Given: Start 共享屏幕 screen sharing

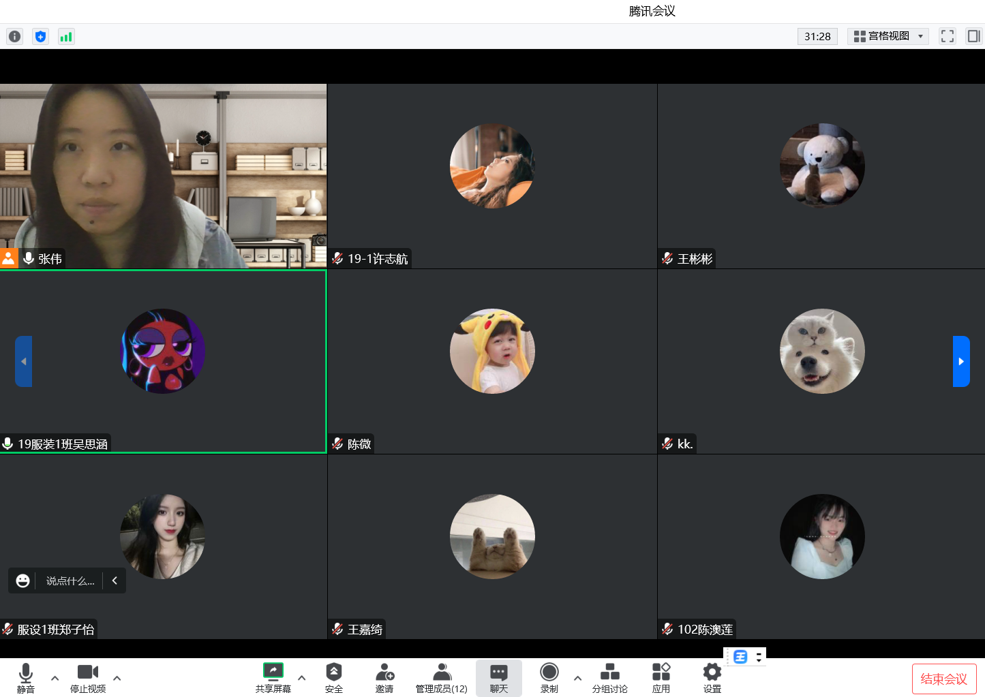Looking at the screenshot, I should 273,678.
